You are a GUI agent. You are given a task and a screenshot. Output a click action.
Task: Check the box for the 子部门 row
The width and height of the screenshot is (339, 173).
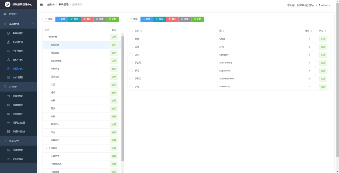[x=131, y=79]
